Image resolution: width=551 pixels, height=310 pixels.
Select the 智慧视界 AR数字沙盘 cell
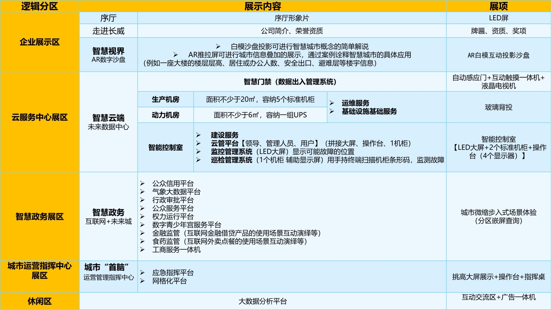(108, 55)
